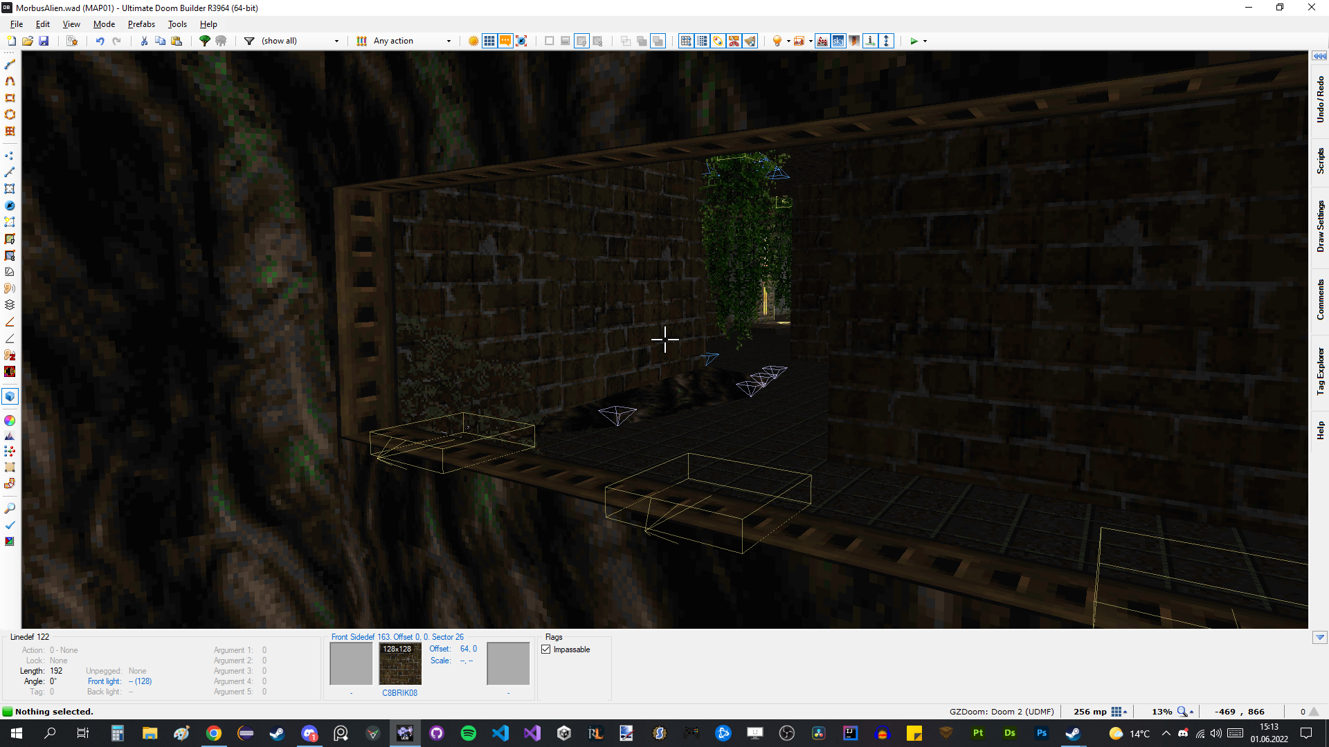Open the Draw Settings side tab
1329x747 pixels.
(1320, 226)
